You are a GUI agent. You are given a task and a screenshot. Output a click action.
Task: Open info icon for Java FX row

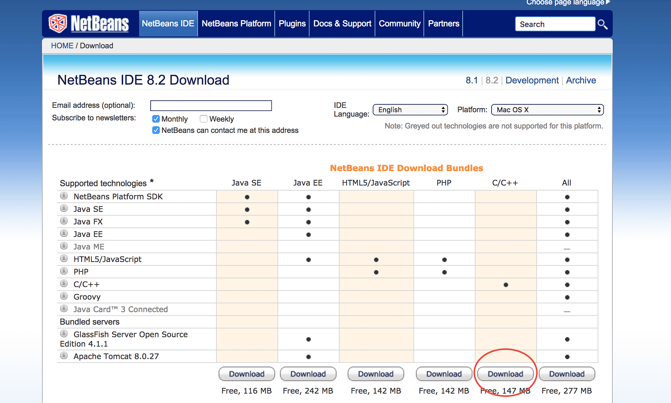pos(64,221)
